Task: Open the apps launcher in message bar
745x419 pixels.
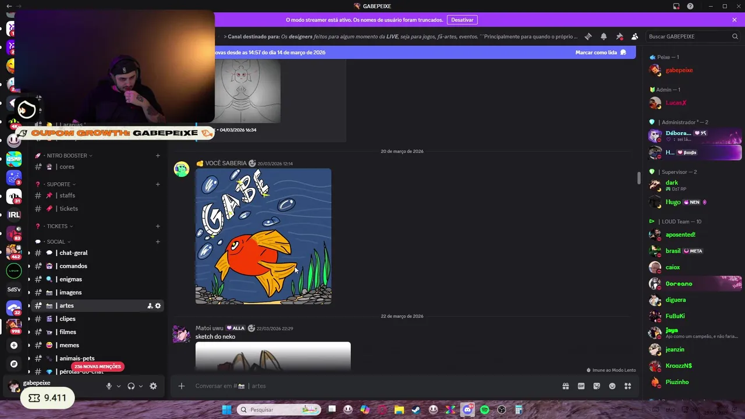Action: point(627,386)
